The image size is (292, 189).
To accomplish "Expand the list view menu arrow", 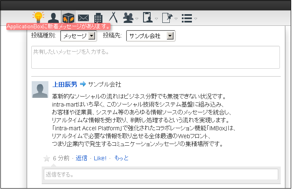I will click(196, 19).
